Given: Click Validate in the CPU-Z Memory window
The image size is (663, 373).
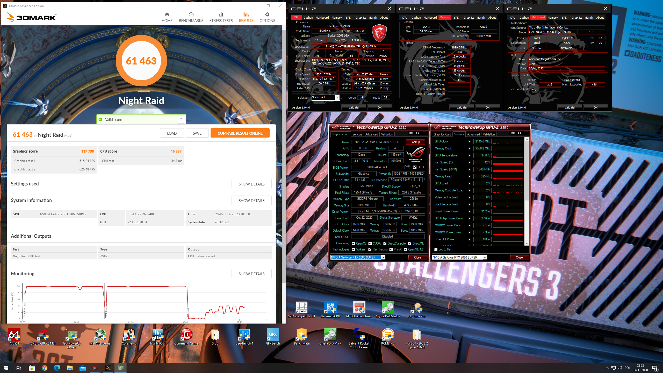Looking at the screenshot, I should pyautogui.click(x=462, y=107).
